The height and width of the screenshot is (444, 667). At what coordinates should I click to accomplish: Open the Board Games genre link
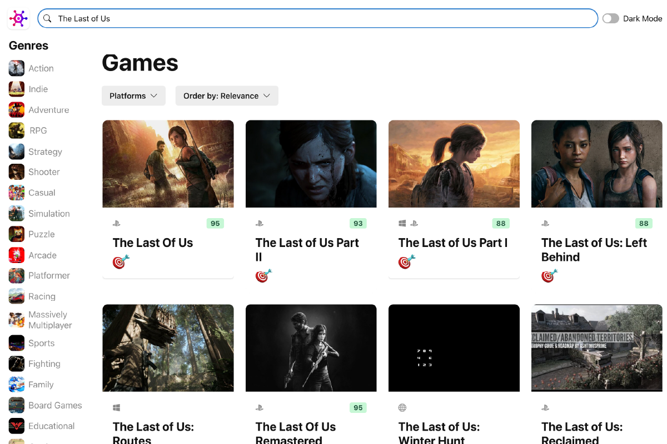point(56,405)
